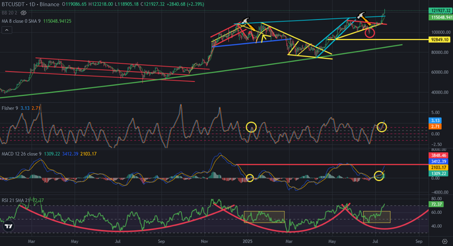Collapse the indicator legend chevron button
453x246 pixels.
(7, 29)
